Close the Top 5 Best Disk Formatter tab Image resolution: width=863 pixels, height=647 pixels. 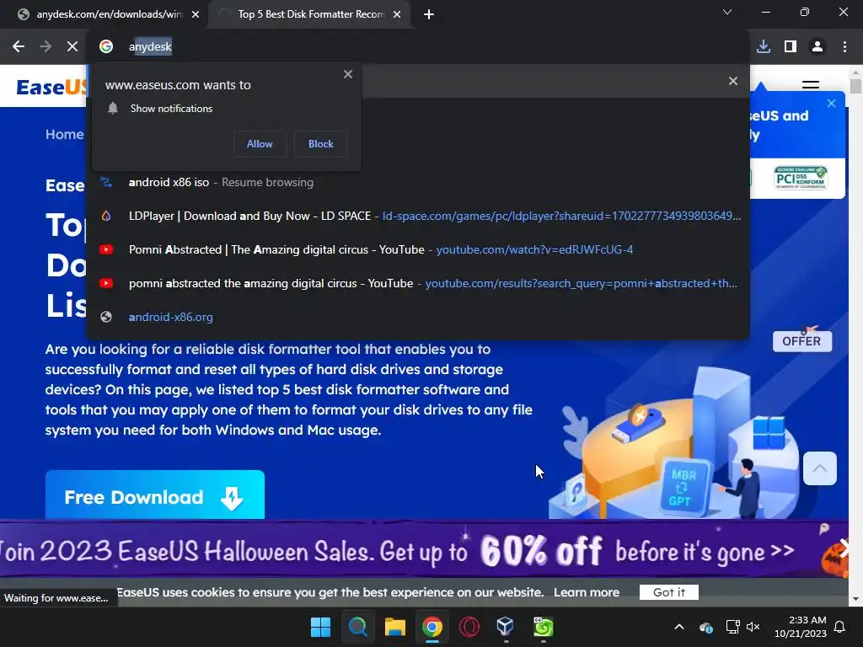pyautogui.click(x=397, y=14)
